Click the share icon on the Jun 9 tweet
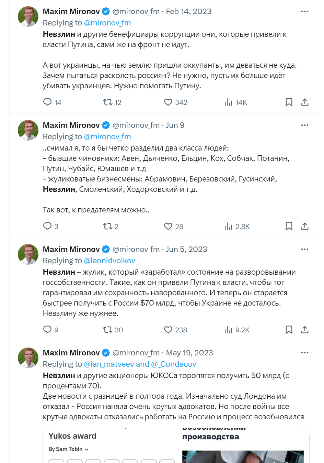324x463 pixels. 305,226
